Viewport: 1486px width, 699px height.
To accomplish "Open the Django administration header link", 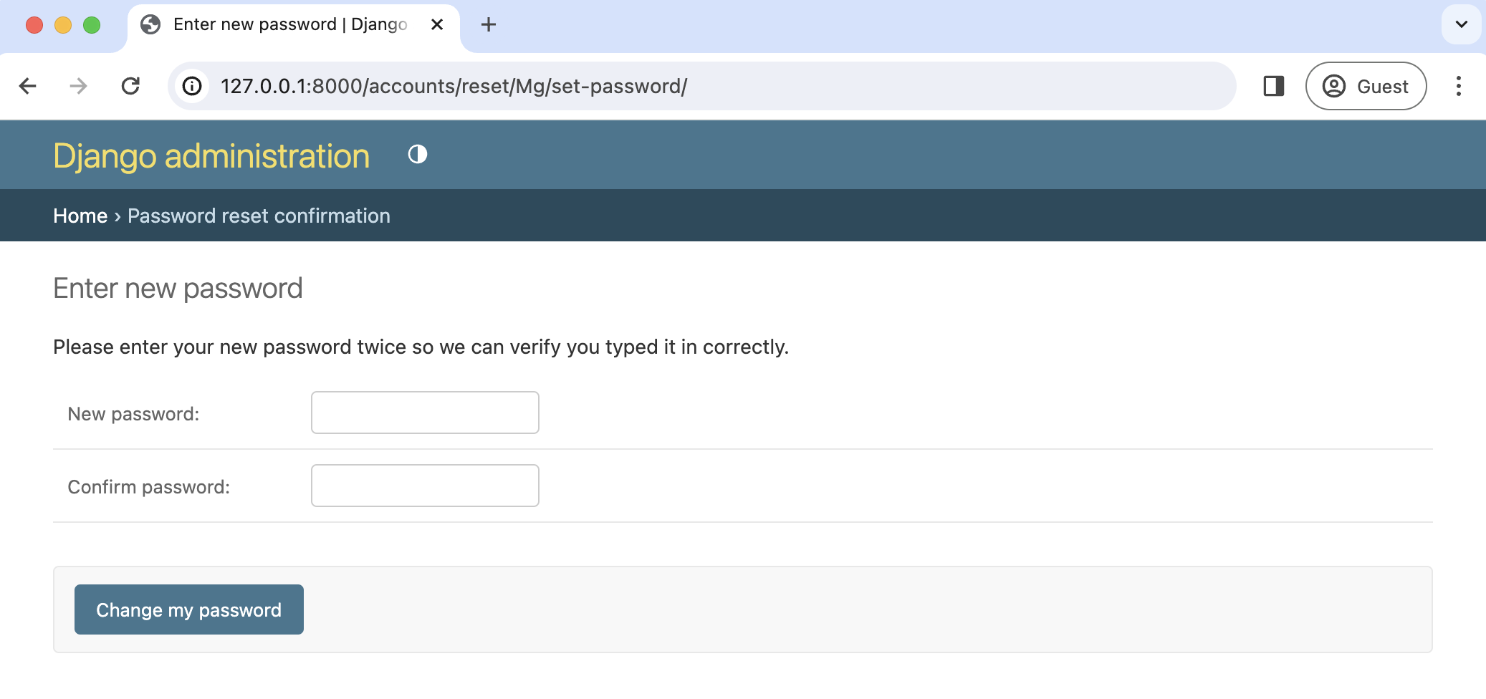I will (211, 156).
